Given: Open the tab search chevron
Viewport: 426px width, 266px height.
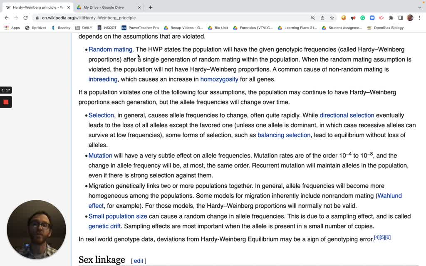Looking at the screenshot, I should [419, 7].
